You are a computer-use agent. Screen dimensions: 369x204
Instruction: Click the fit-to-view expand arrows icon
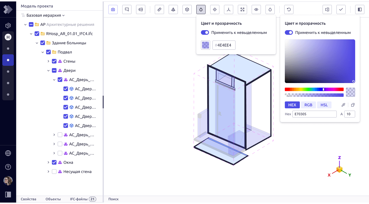[x=242, y=9]
